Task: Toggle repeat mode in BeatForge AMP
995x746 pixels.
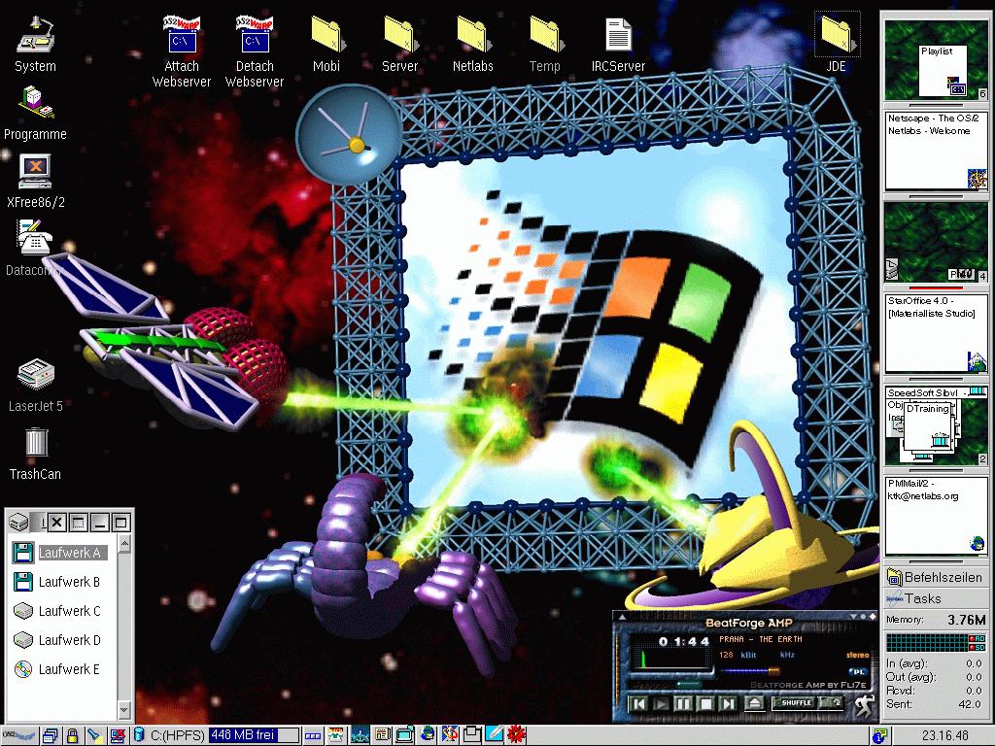Action: pyautogui.click(x=833, y=703)
